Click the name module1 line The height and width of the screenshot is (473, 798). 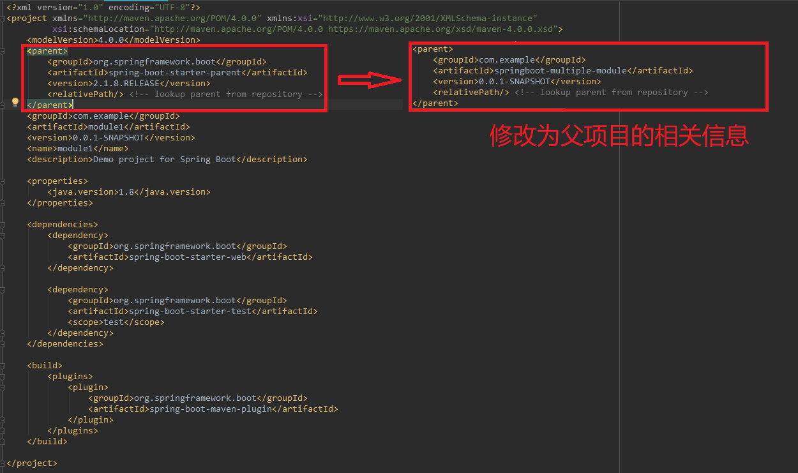click(x=78, y=149)
